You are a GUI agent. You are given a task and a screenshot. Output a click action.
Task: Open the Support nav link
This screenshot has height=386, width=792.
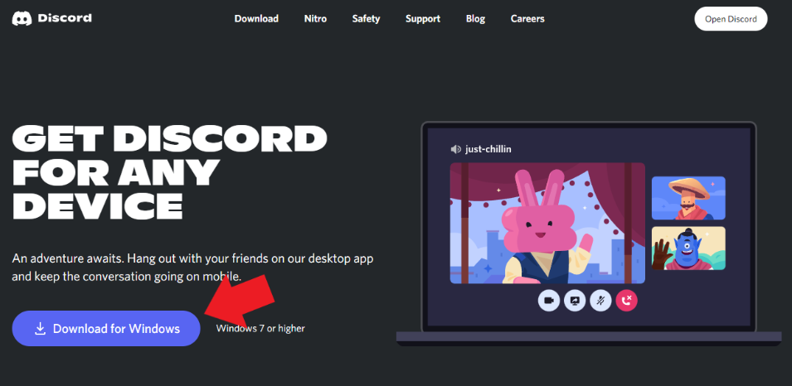pyautogui.click(x=423, y=19)
